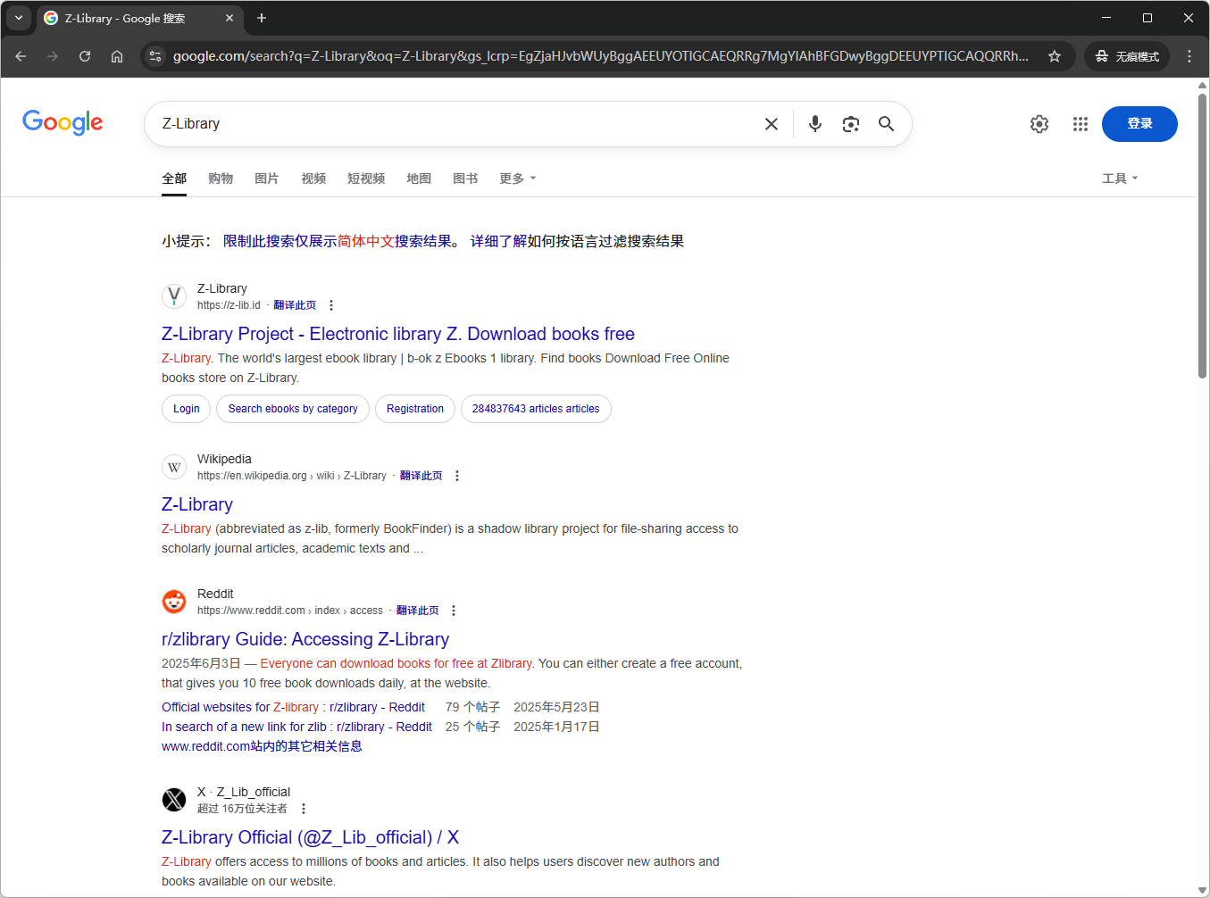Viewport: 1210px width, 898px height.
Task: Click the 详细了解 link
Action: 498,241
